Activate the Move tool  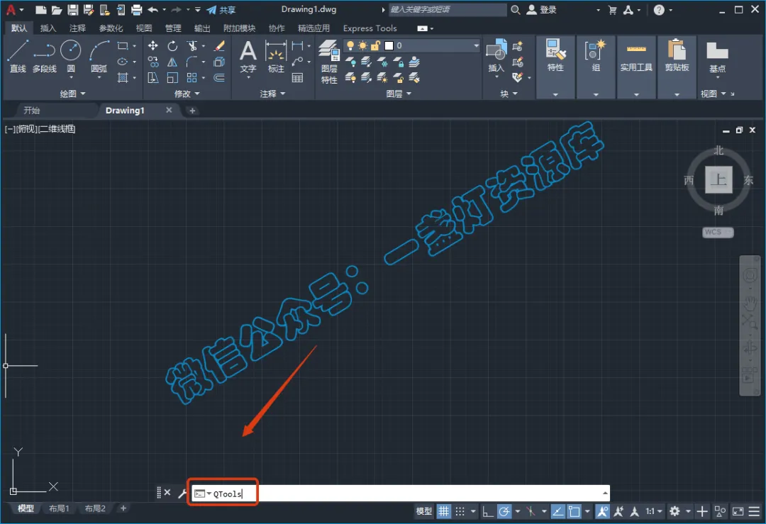click(153, 46)
